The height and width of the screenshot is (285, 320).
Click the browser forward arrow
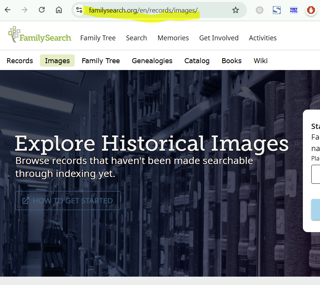coord(24,10)
